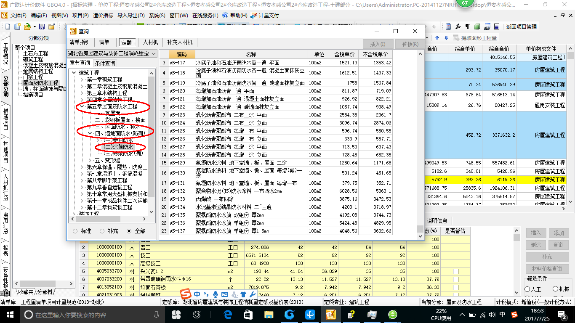Select the 机械 filter radio button
The image size is (575, 323).
[556, 289]
